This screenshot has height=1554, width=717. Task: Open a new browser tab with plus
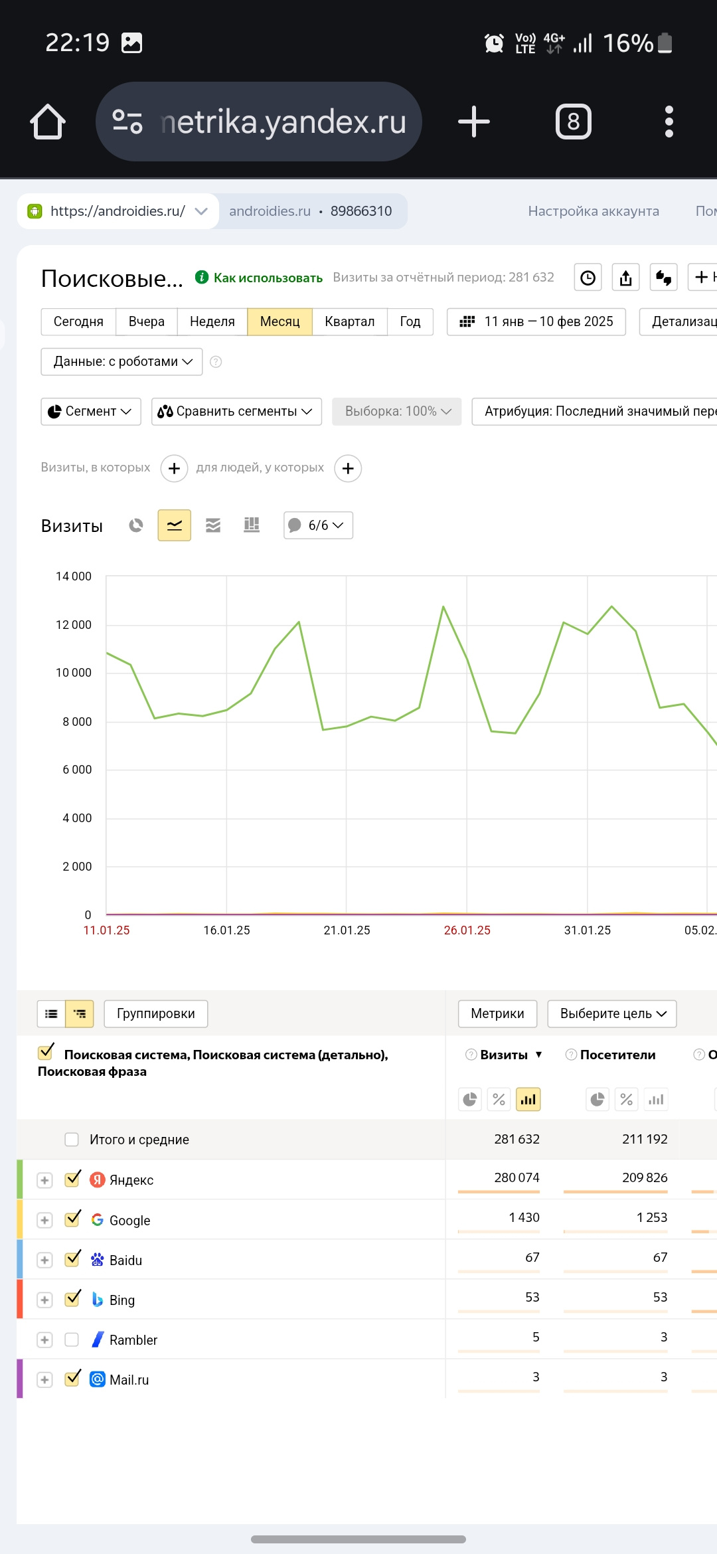(x=474, y=122)
